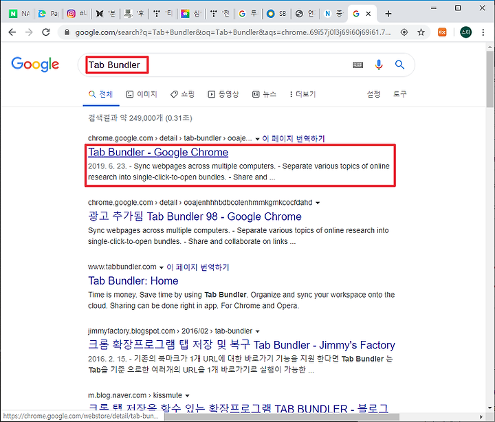
Task: Open the on-screen keyboard icon in search box
Action: pos(357,65)
